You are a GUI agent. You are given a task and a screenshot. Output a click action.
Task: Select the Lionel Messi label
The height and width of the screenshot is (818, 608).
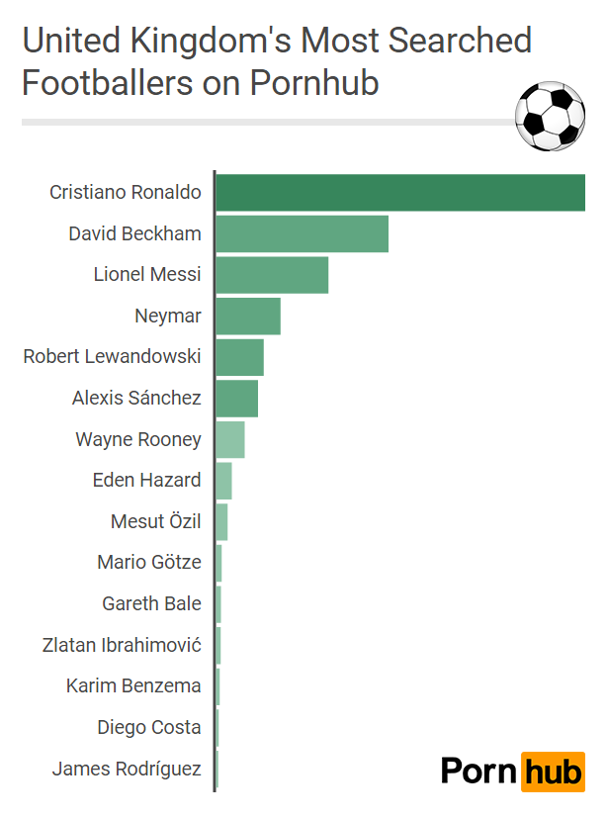click(147, 275)
